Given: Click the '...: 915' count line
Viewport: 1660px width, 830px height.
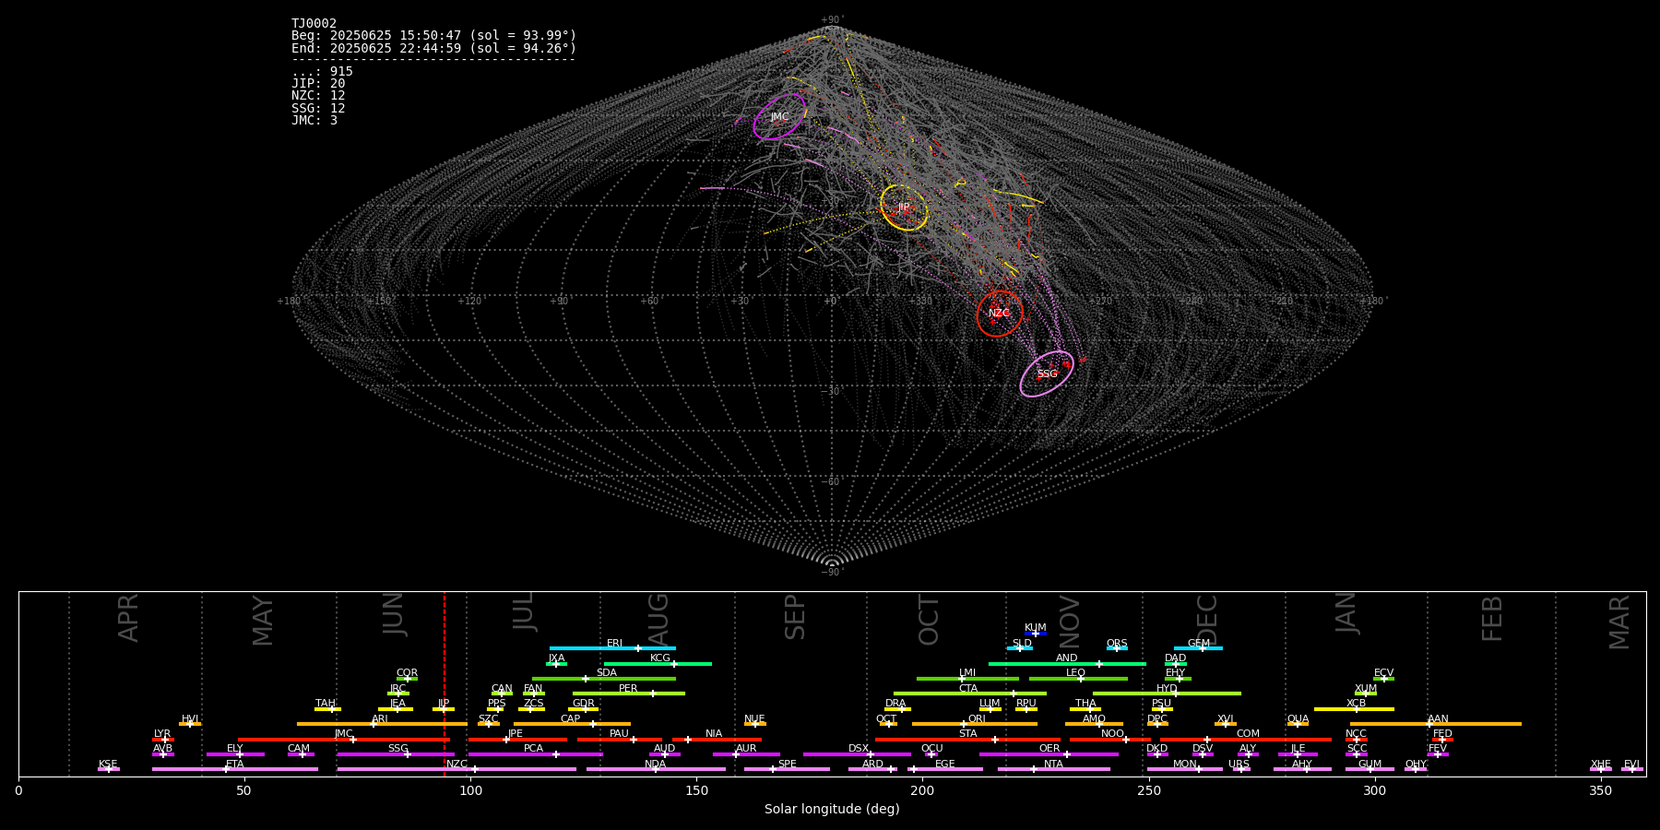Looking at the screenshot, I should click(x=322, y=72).
